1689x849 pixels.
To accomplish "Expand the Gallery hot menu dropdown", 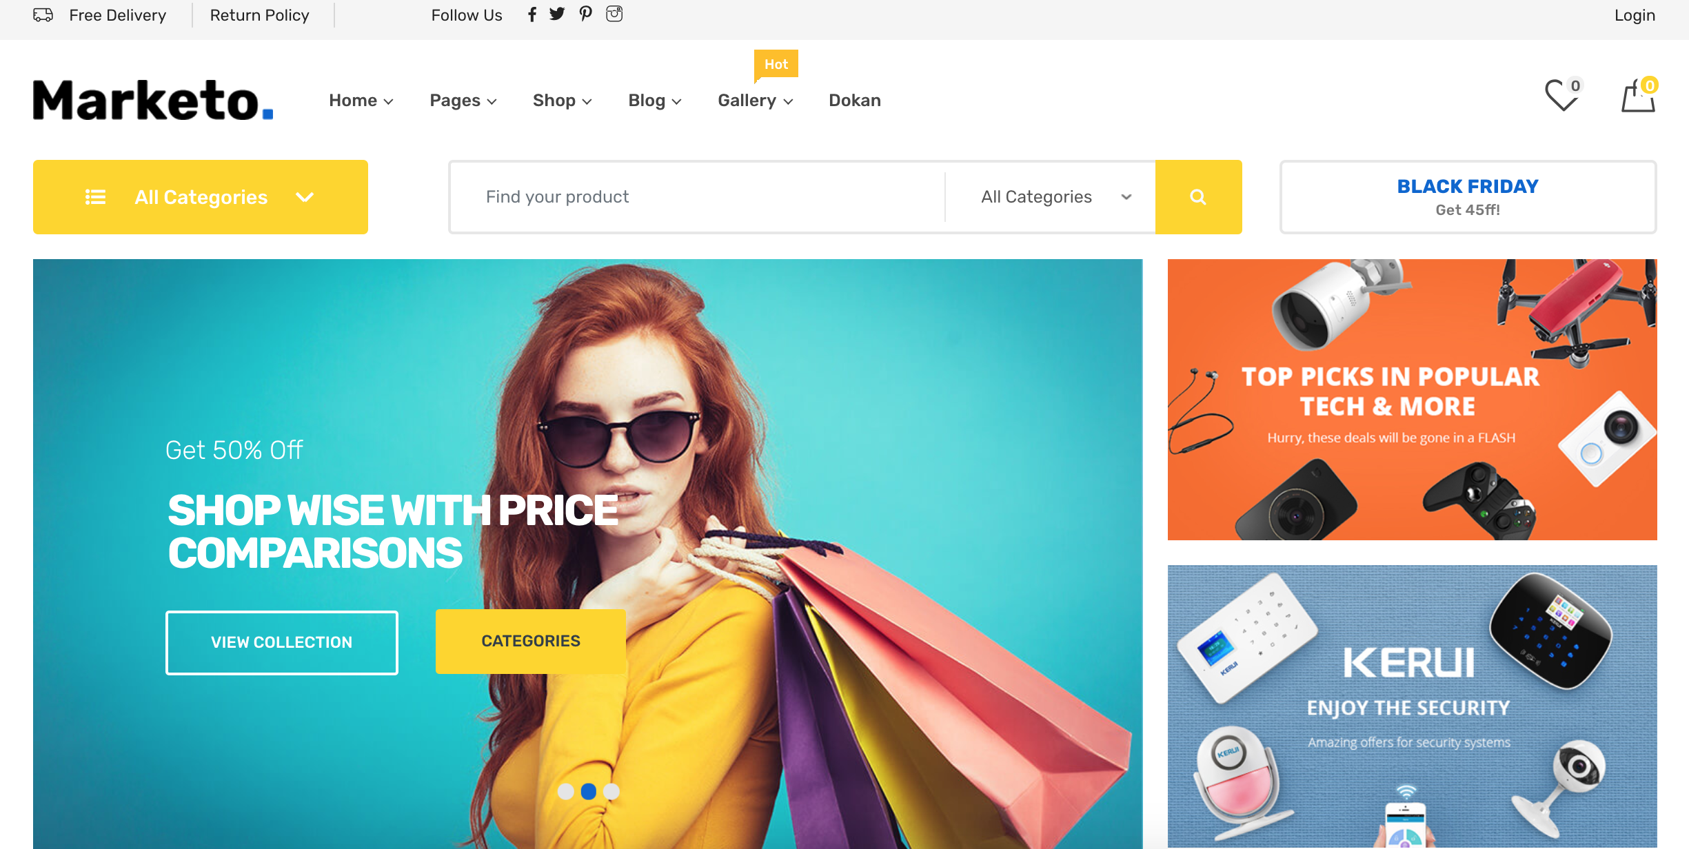I will point(755,100).
